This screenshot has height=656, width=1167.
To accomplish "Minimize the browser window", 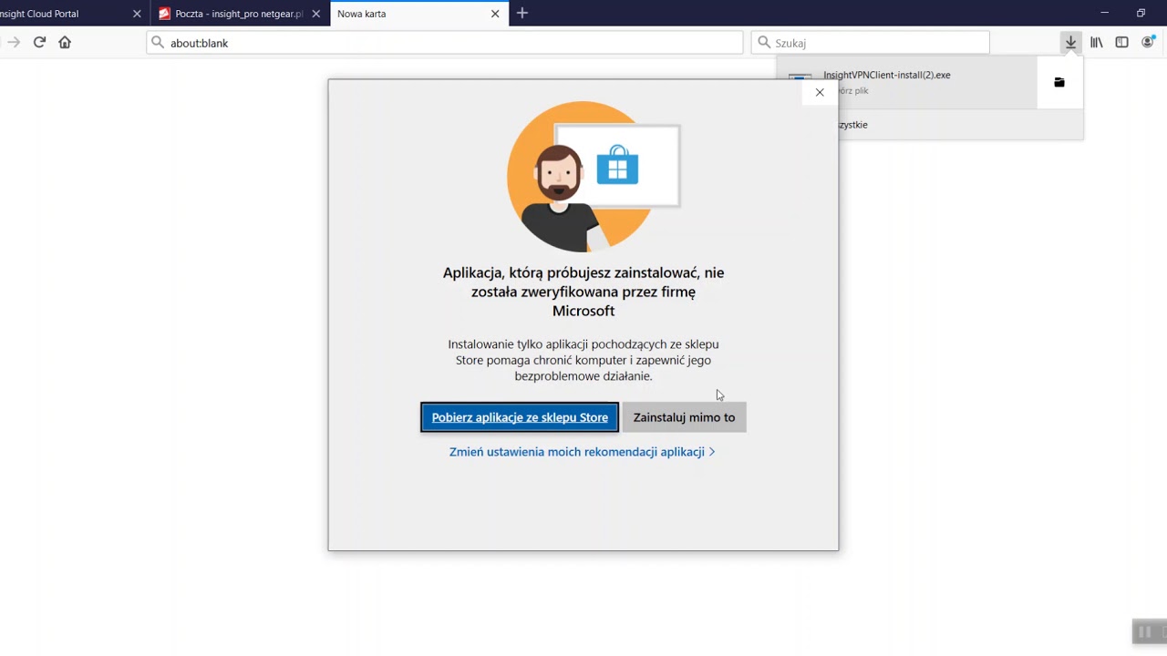I will tap(1104, 13).
